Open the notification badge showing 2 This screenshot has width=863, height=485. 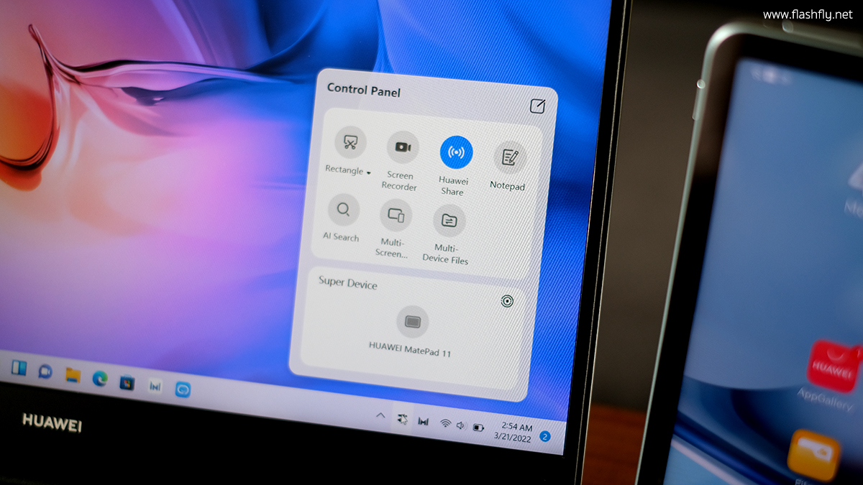[545, 436]
